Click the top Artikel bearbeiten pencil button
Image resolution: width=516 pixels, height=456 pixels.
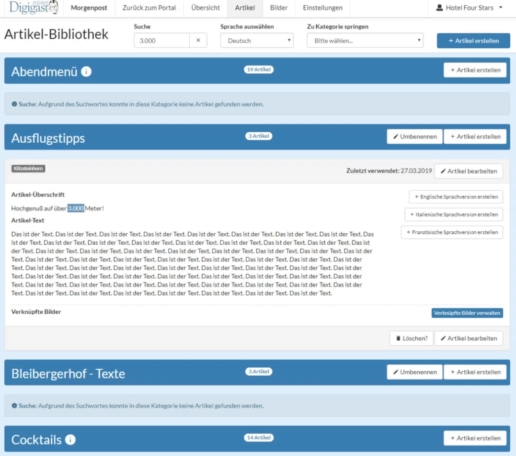(468, 171)
